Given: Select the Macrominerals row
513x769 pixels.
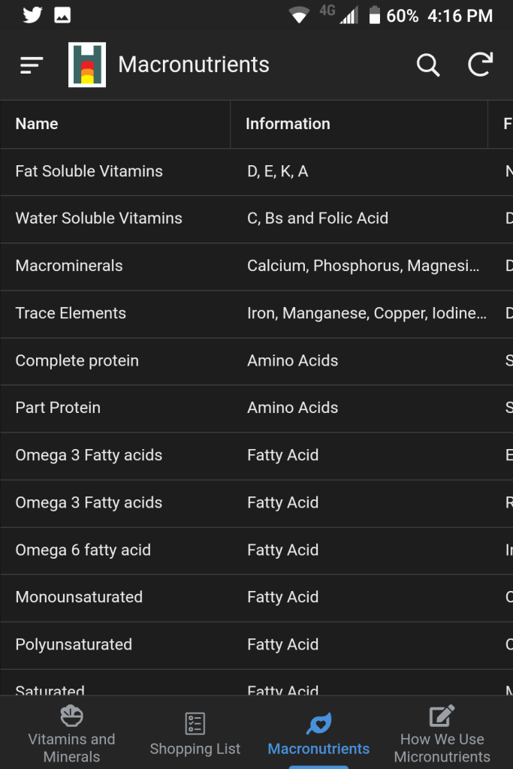Looking at the screenshot, I should [69, 266].
